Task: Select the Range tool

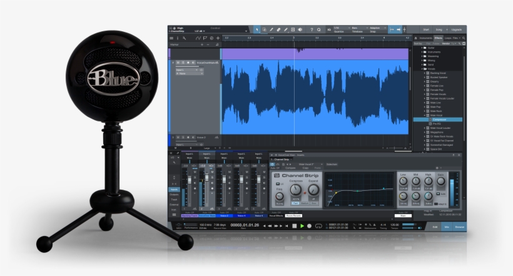Action: [265, 29]
